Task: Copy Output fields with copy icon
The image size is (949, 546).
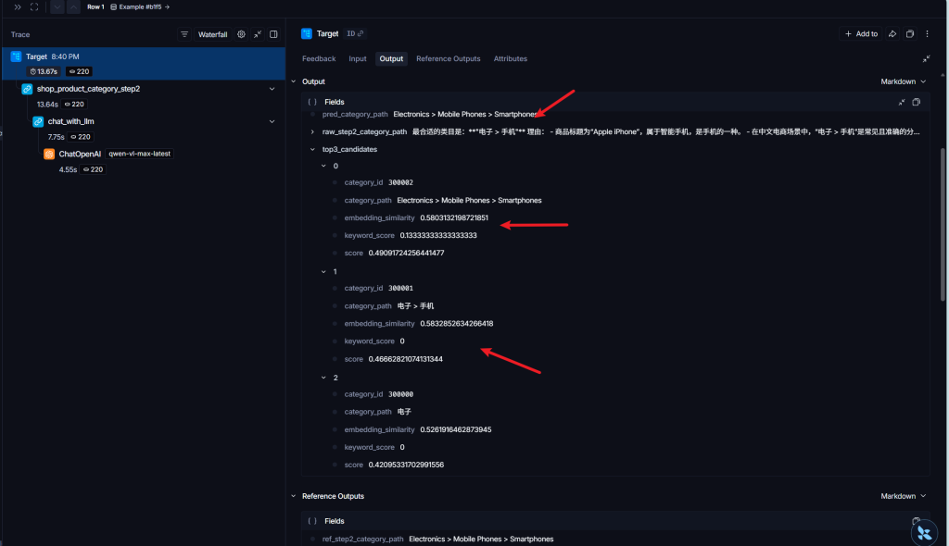Action: click(916, 102)
